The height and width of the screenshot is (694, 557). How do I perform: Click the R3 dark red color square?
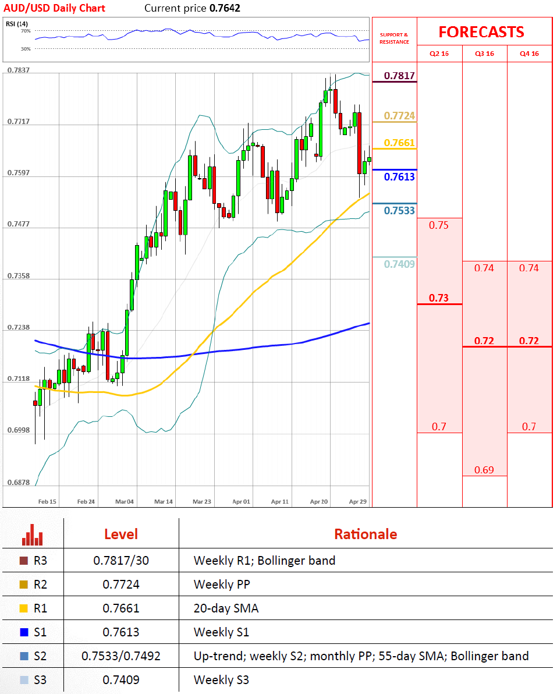(x=24, y=561)
